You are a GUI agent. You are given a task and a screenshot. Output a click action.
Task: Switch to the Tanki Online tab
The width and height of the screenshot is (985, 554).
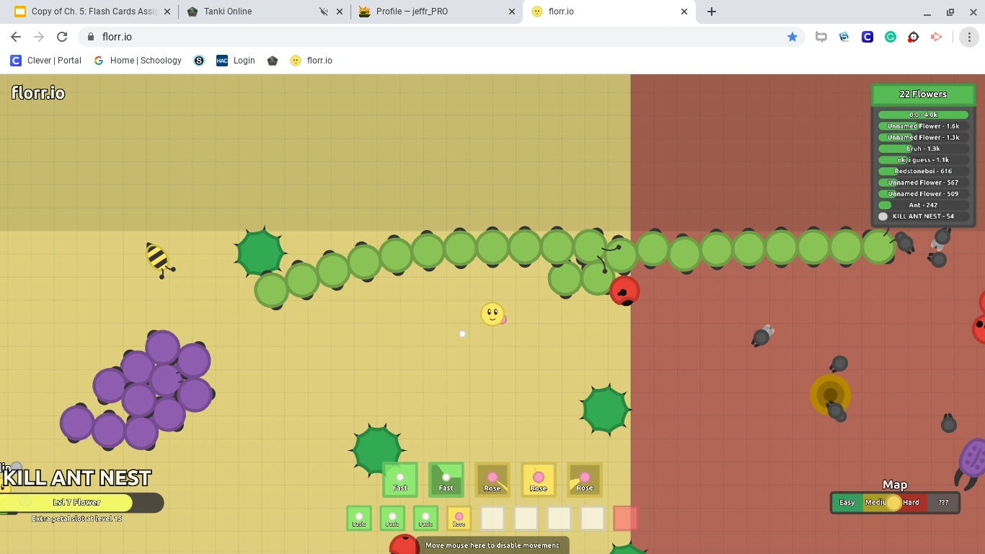[238, 12]
